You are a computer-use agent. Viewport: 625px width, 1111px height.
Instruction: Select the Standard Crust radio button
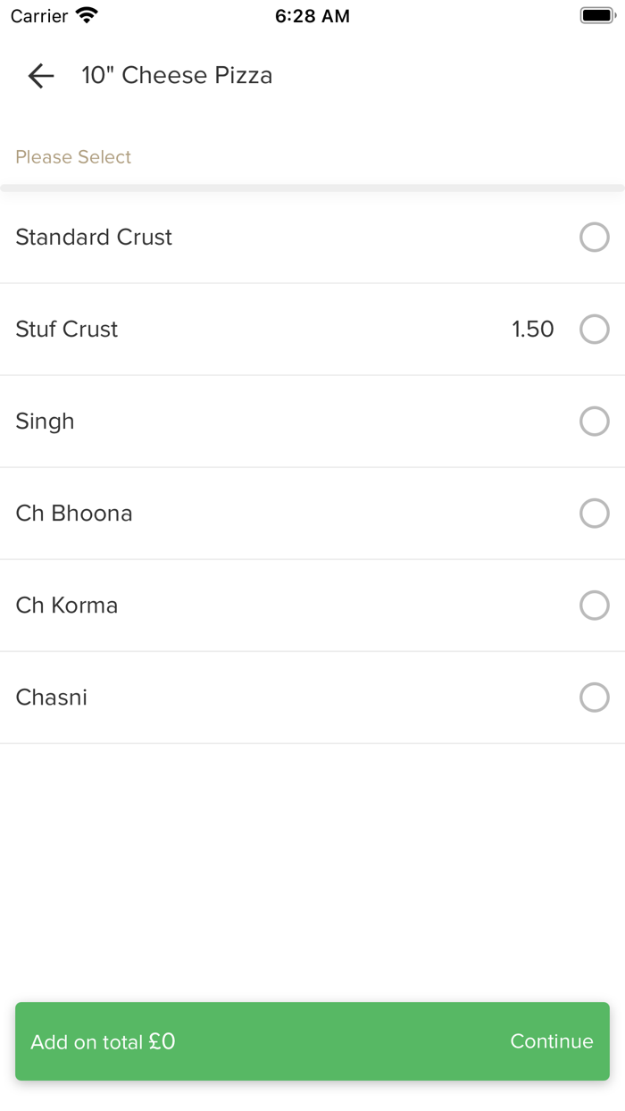594,238
